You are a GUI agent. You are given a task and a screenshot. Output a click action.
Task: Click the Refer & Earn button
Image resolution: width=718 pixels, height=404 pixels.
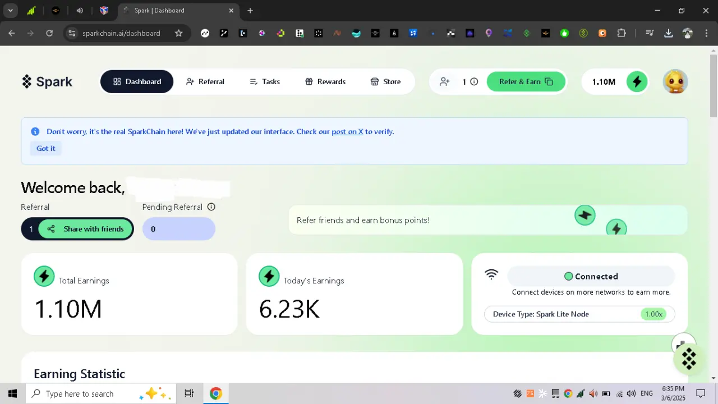pos(526,81)
